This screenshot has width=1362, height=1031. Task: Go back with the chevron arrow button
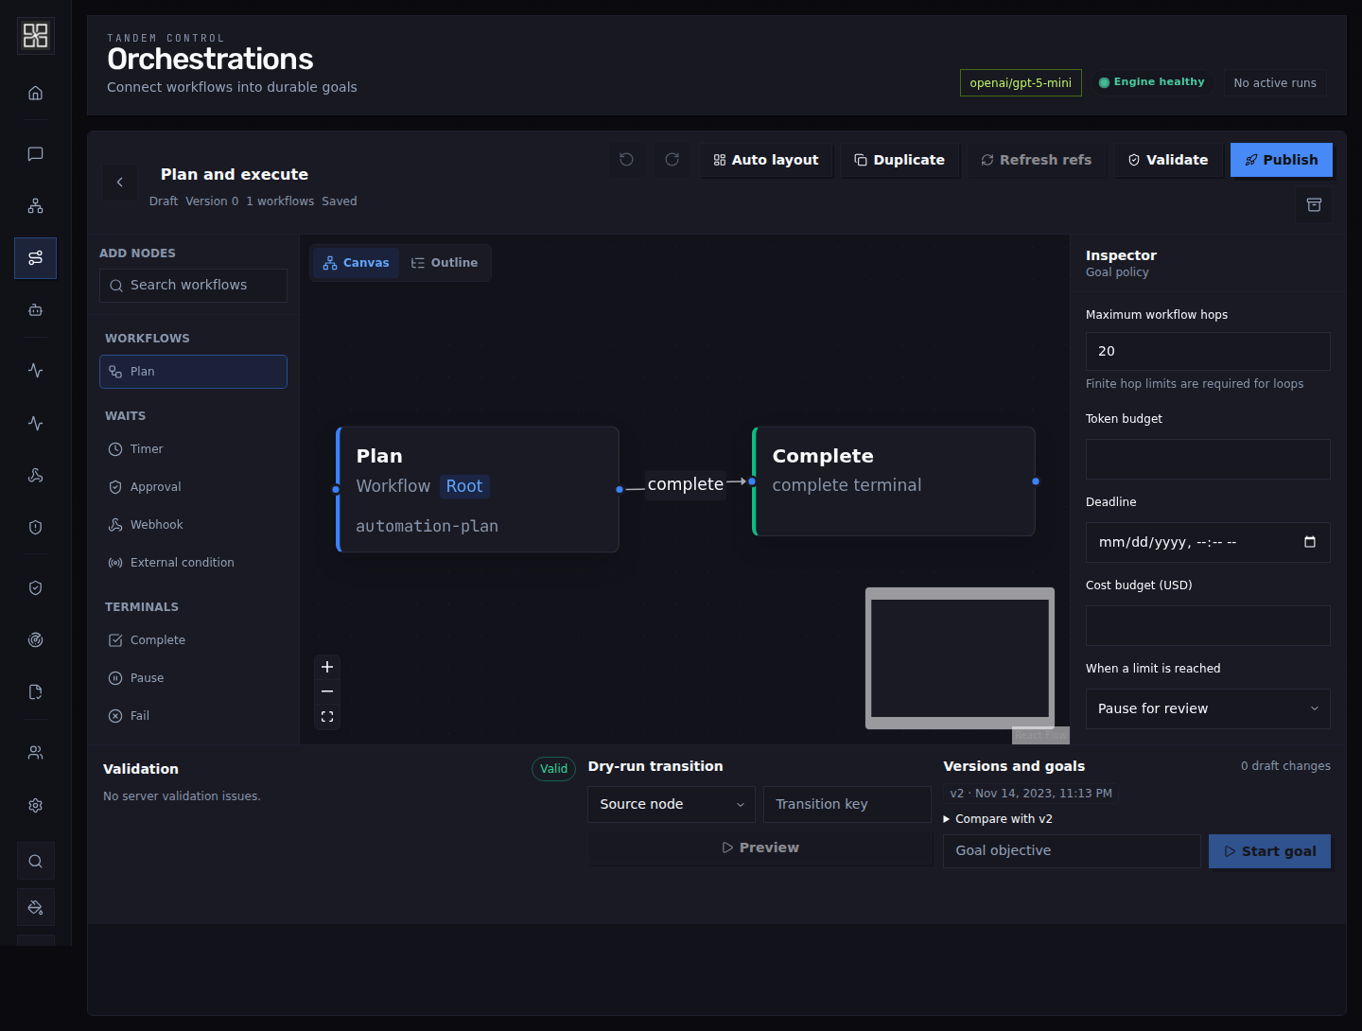point(120,183)
